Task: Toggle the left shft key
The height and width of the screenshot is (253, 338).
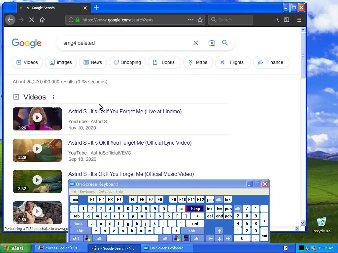Action: click(80, 231)
